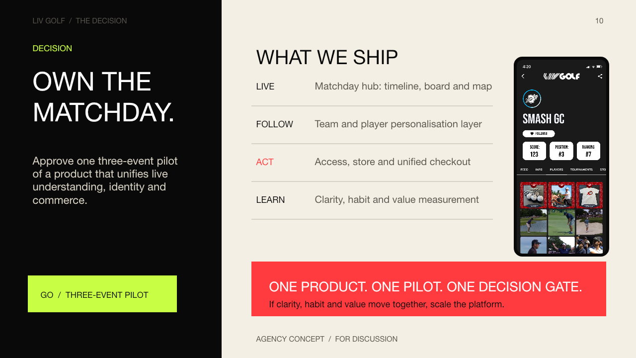Tap the back arrow in phone mockup
The width and height of the screenshot is (636, 358).
(523, 76)
